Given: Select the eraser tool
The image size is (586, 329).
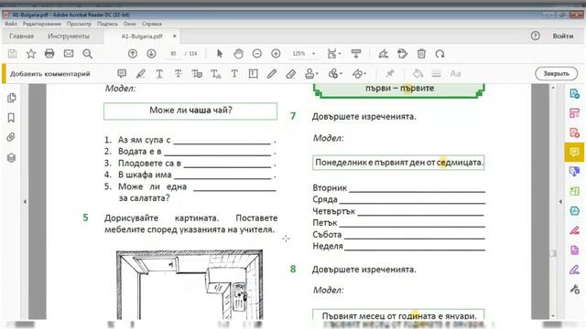Looking at the screenshot, I should pyautogui.click(x=290, y=73).
